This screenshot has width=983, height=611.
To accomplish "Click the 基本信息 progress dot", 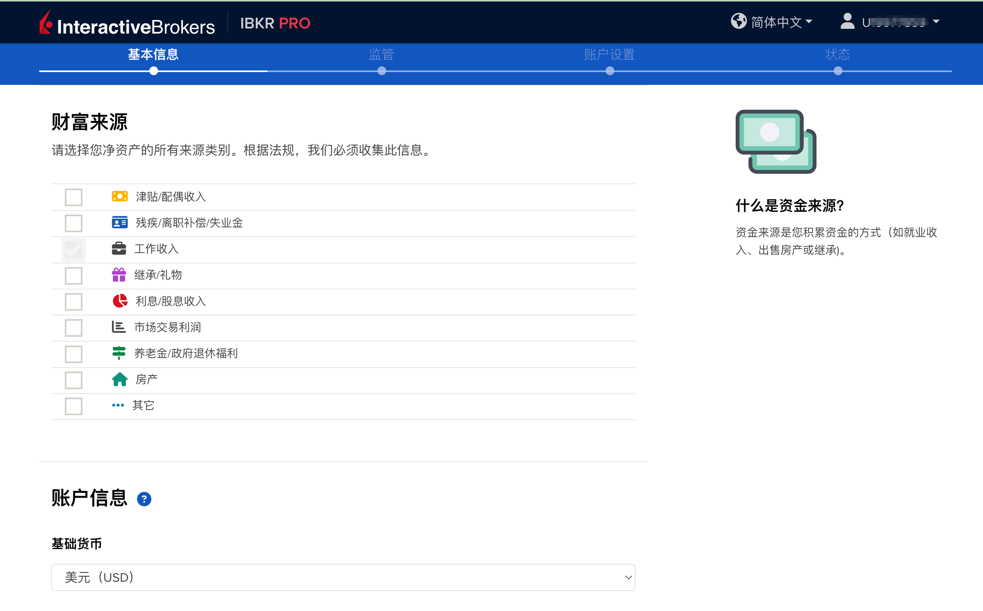I will [153, 71].
